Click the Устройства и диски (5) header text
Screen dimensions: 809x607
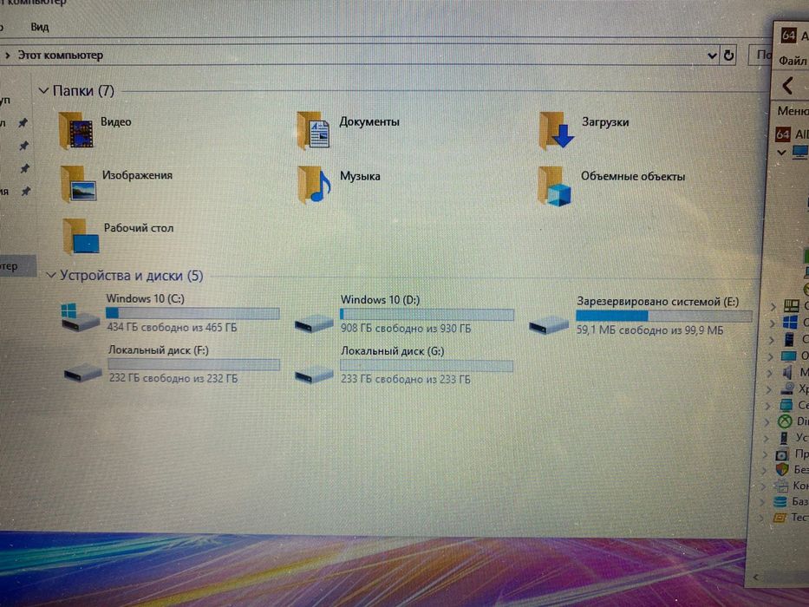(x=132, y=276)
